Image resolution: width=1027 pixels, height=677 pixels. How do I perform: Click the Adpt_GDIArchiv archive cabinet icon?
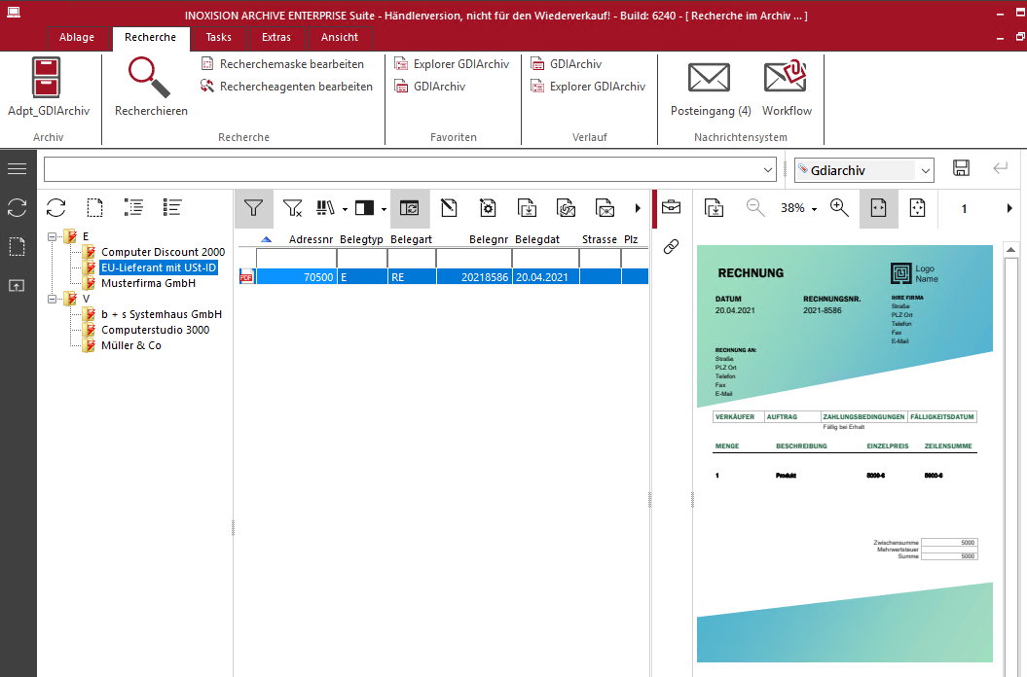point(48,78)
